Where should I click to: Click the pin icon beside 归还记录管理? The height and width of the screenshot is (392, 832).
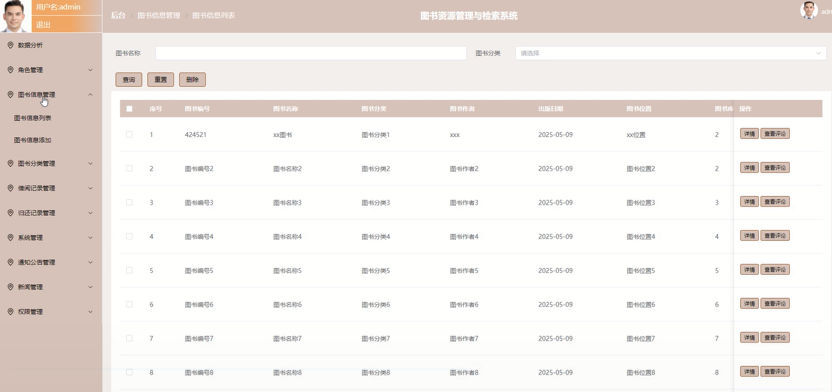click(x=11, y=213)
